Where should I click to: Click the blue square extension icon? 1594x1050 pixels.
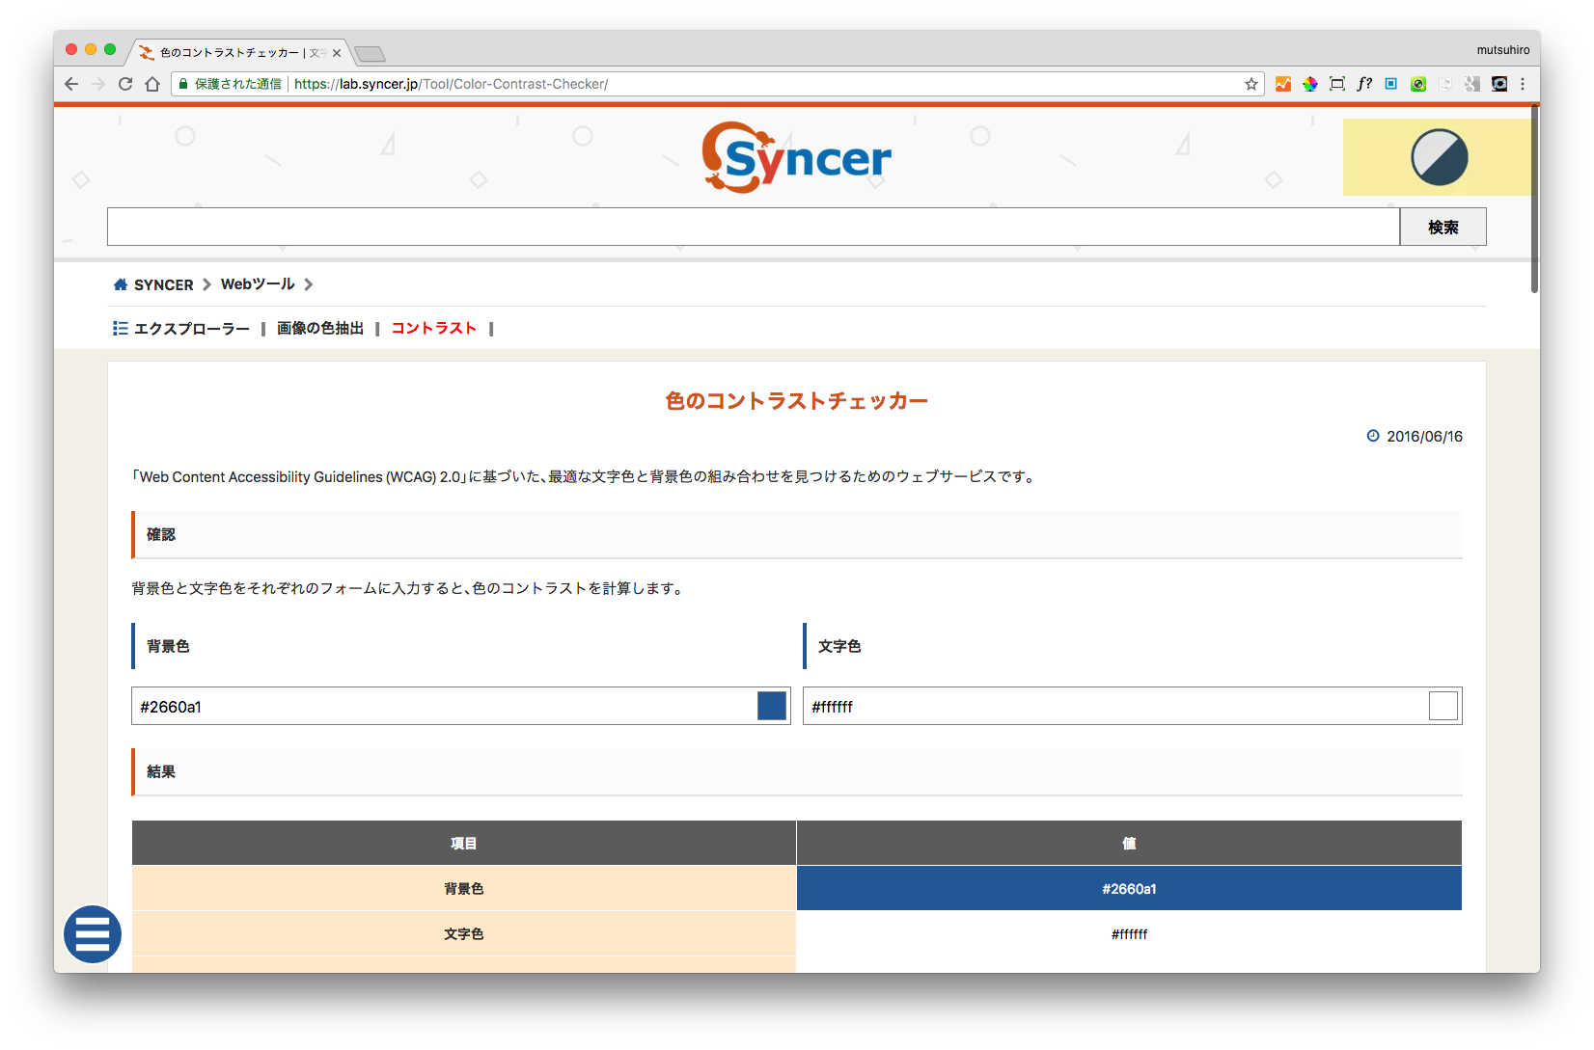point(1391,84)
